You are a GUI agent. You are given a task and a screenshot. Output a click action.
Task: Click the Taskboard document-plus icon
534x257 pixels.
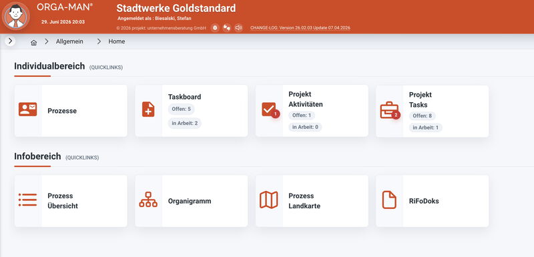click(148, 109)
